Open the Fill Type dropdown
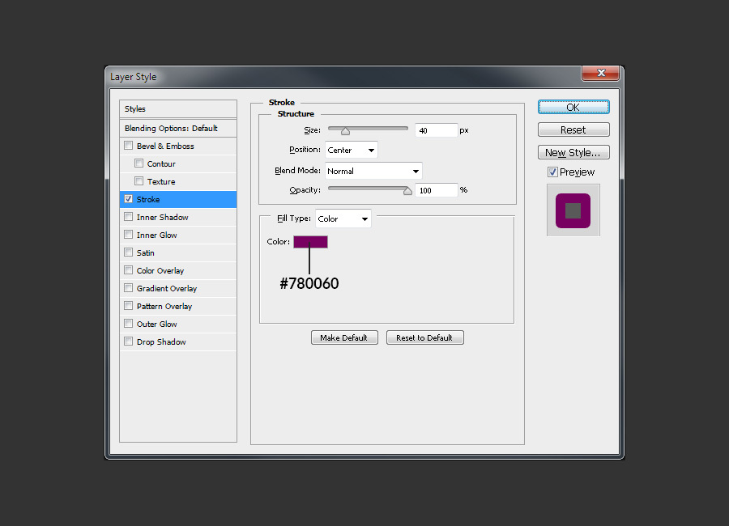Screen dimensions: 729x526 pos(343,218)
